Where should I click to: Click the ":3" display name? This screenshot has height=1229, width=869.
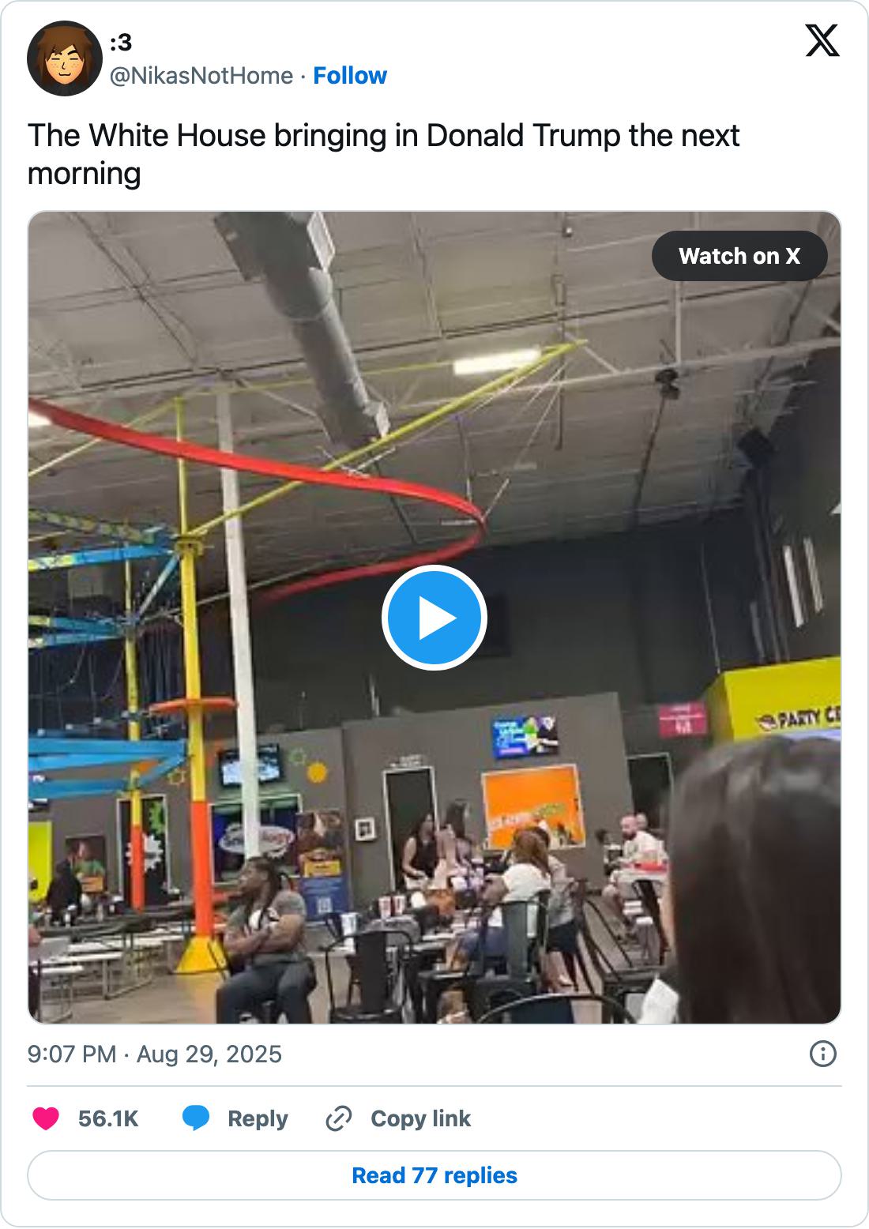click(x=121, y=44)
